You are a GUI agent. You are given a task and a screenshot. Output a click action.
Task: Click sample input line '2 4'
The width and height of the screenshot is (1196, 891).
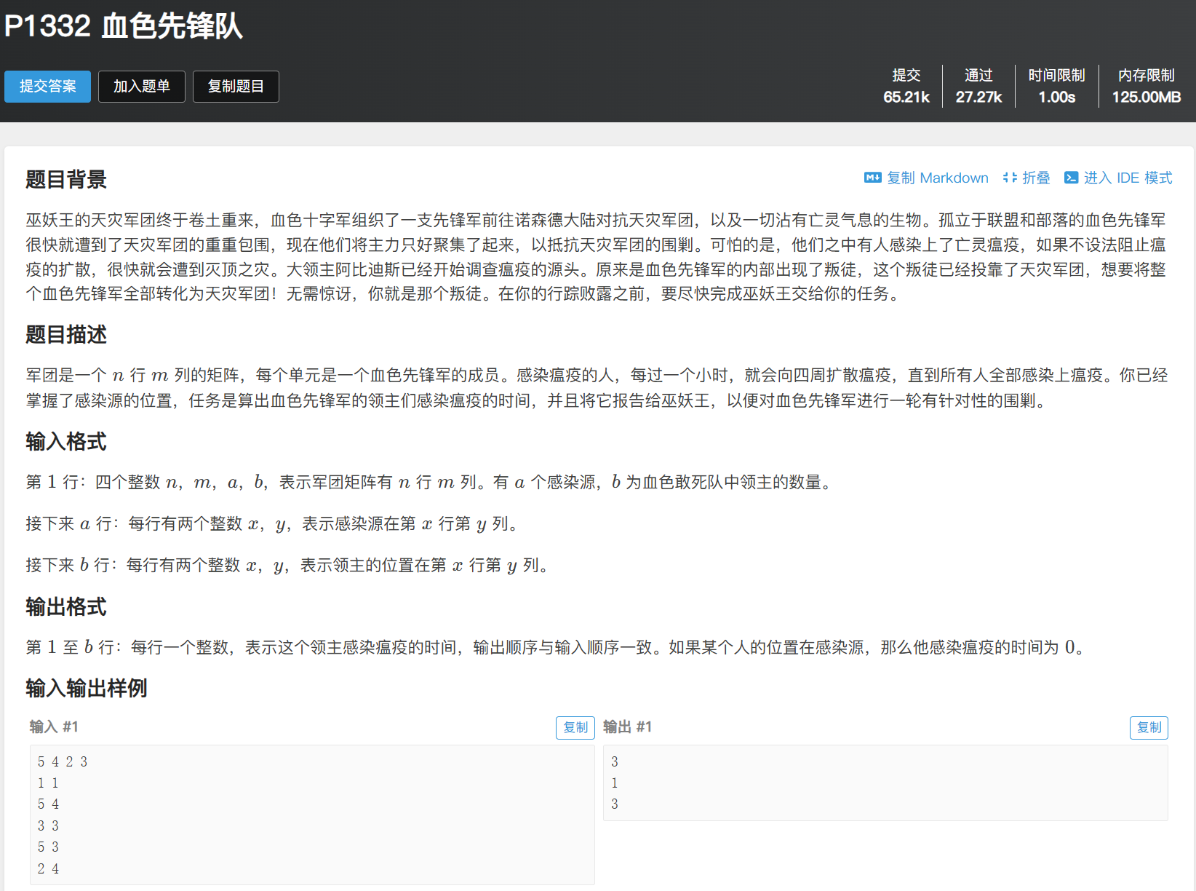48,868
